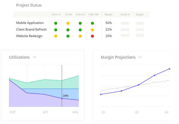The image size is (179, 124).
Task: Expand the Utilizations dropdown chevron
Action: [35, 57]
